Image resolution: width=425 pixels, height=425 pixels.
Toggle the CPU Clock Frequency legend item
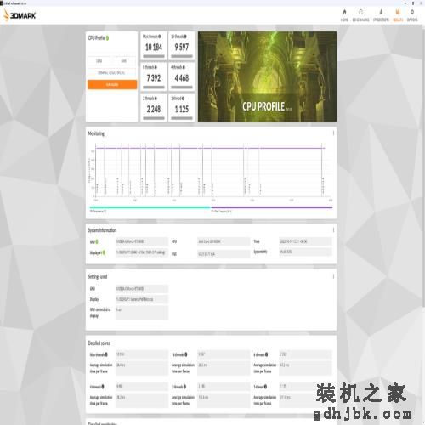(x=272, y=209)
